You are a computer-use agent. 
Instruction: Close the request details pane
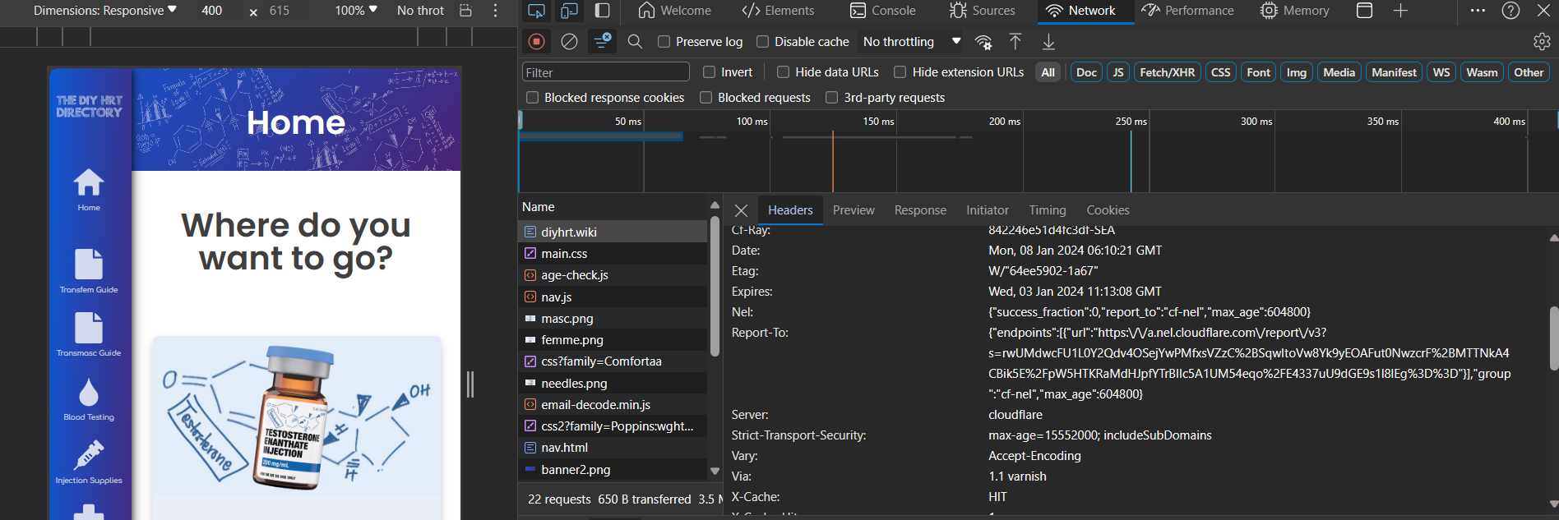tap(741, 210)
